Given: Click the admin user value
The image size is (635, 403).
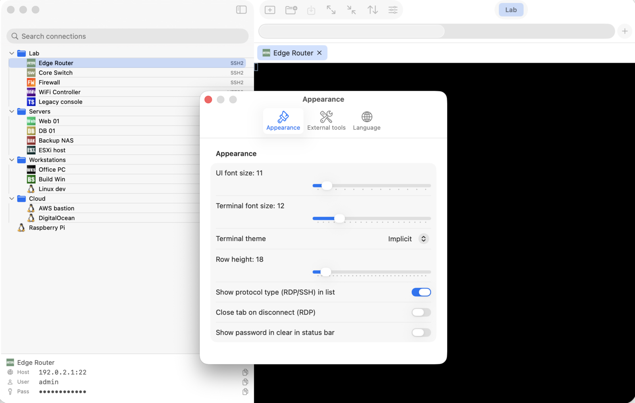Looking at the screenshot, I should 48,382.
